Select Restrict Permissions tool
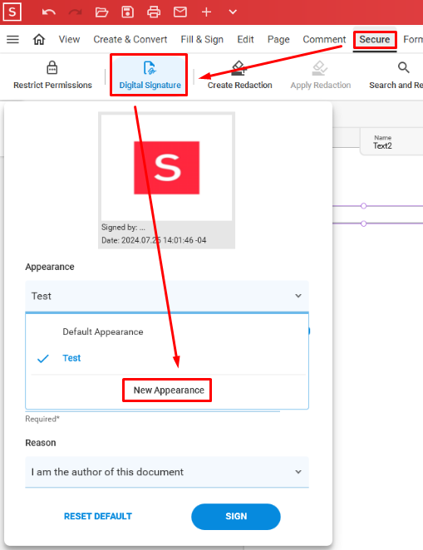This screenshot has width=423, height=550. point(52,75)
